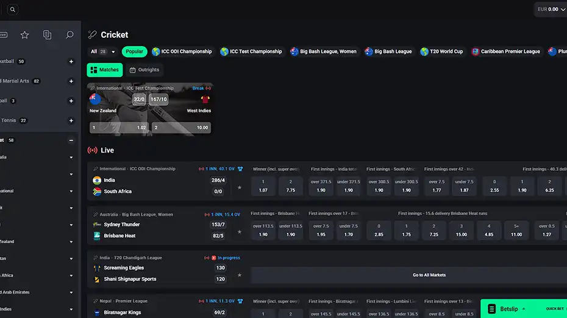Click the star for Screaming Eagles match
This screenshot has height=318, width=567.
coord(239,275)
